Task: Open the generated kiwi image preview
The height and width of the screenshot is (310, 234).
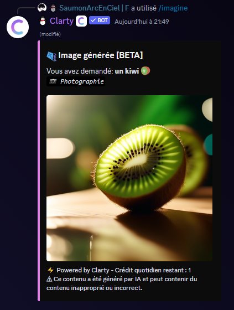Action: pos(129,178)
